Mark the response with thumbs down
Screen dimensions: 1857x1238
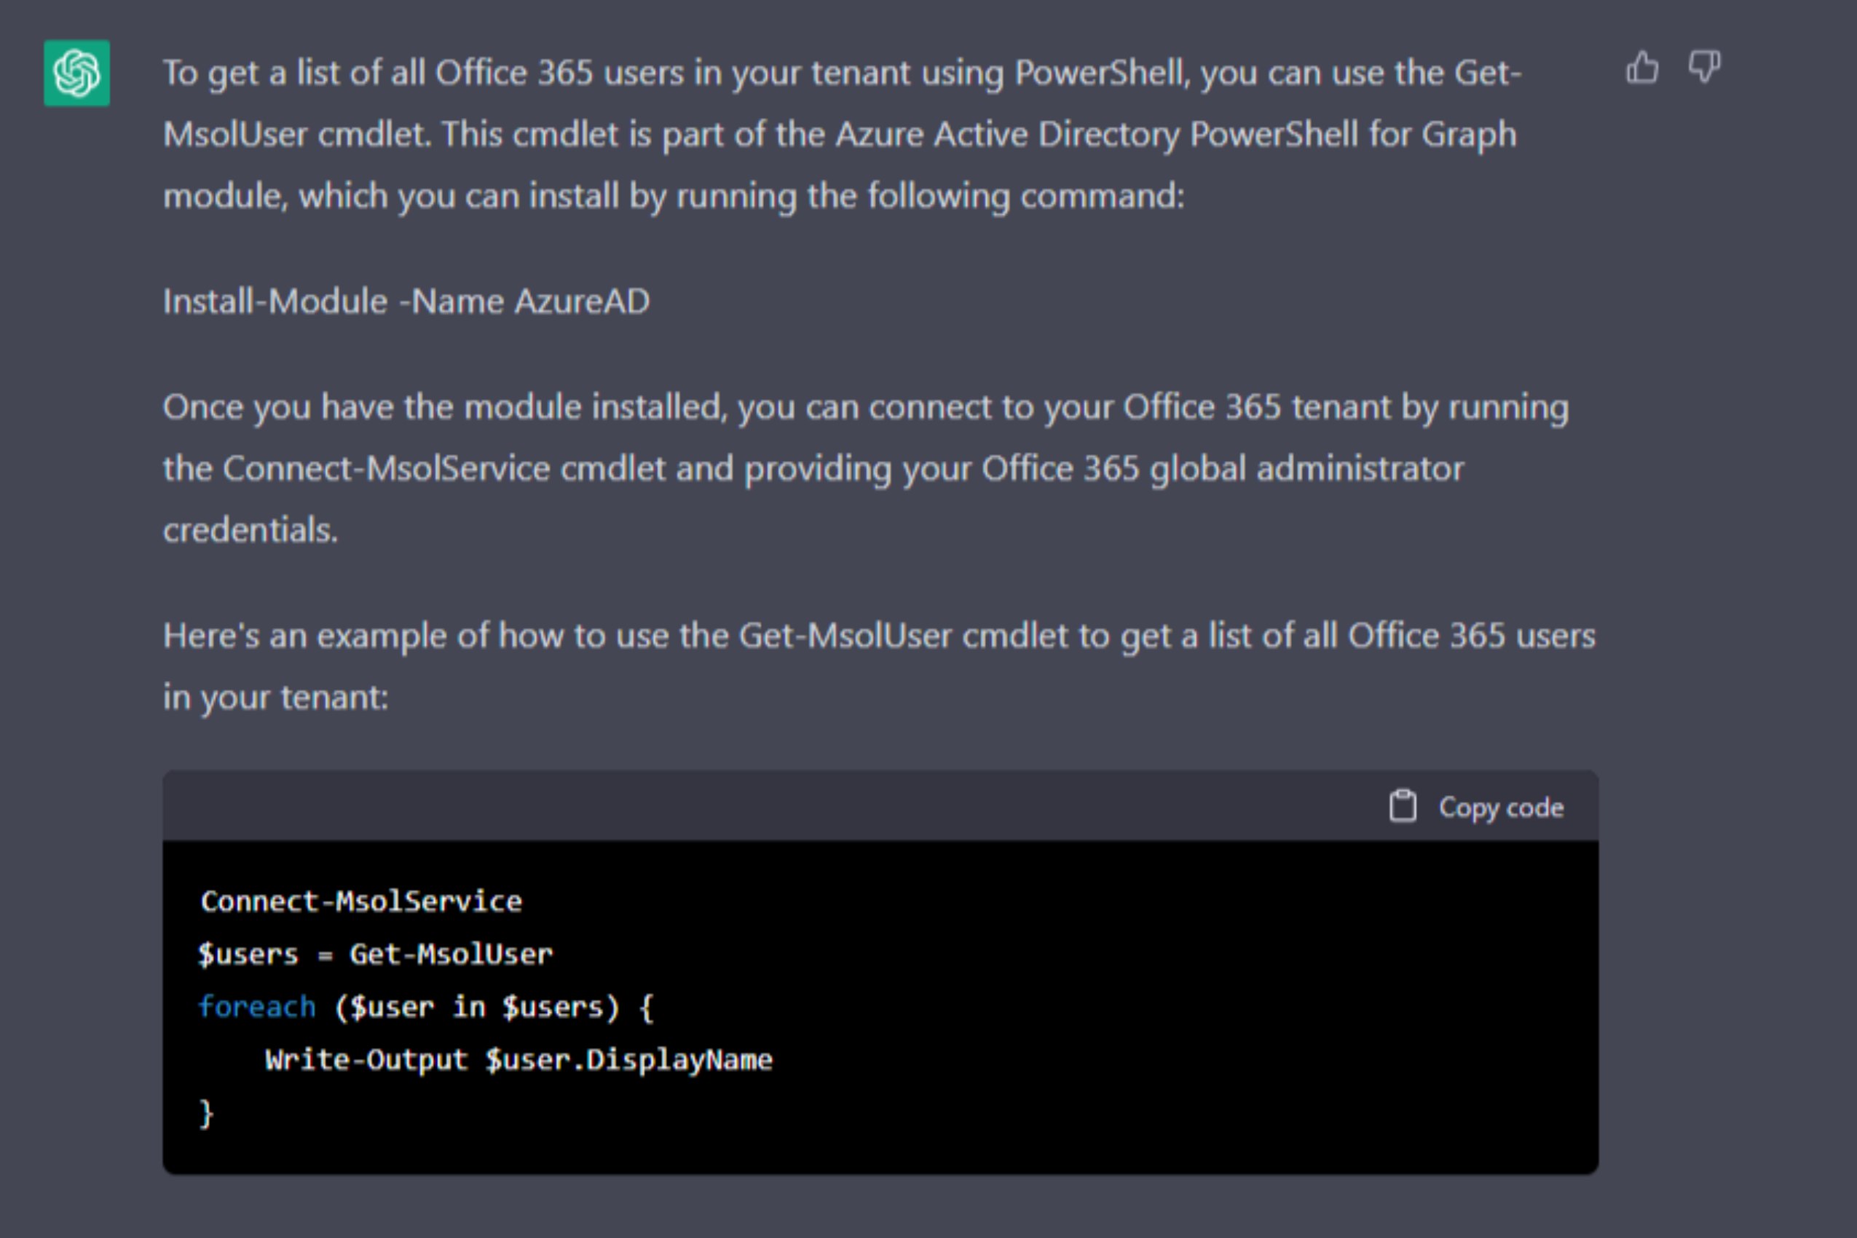(1704, 68)
